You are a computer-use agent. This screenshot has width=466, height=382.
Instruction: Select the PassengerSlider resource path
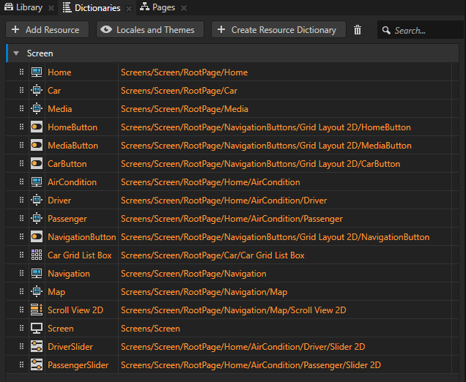(x=251, y=365)
